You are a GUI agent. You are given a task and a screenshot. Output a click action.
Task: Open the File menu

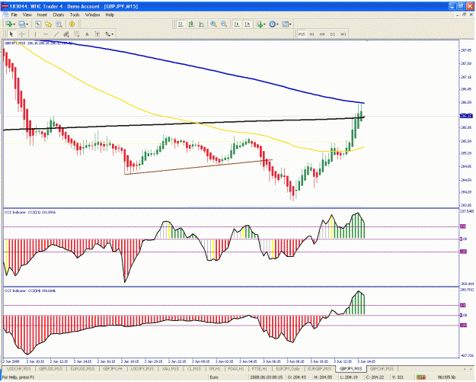(14, 14)
